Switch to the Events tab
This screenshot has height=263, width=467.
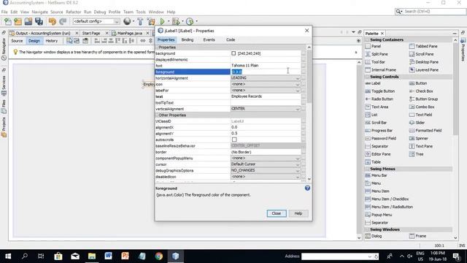click(209, 39)
